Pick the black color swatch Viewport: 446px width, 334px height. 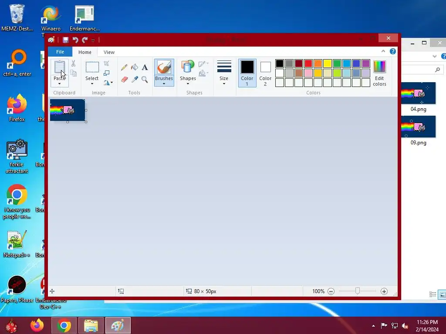(x=280, y=63)
